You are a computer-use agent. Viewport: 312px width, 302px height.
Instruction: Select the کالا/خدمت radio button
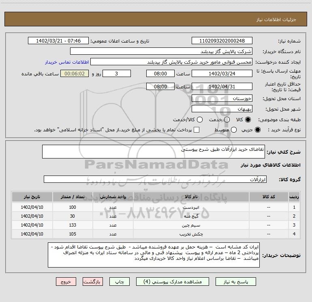point(200,120)
